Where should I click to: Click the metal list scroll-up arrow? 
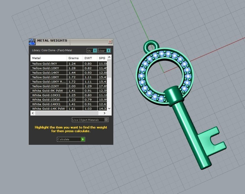click(x=109, y=57)
